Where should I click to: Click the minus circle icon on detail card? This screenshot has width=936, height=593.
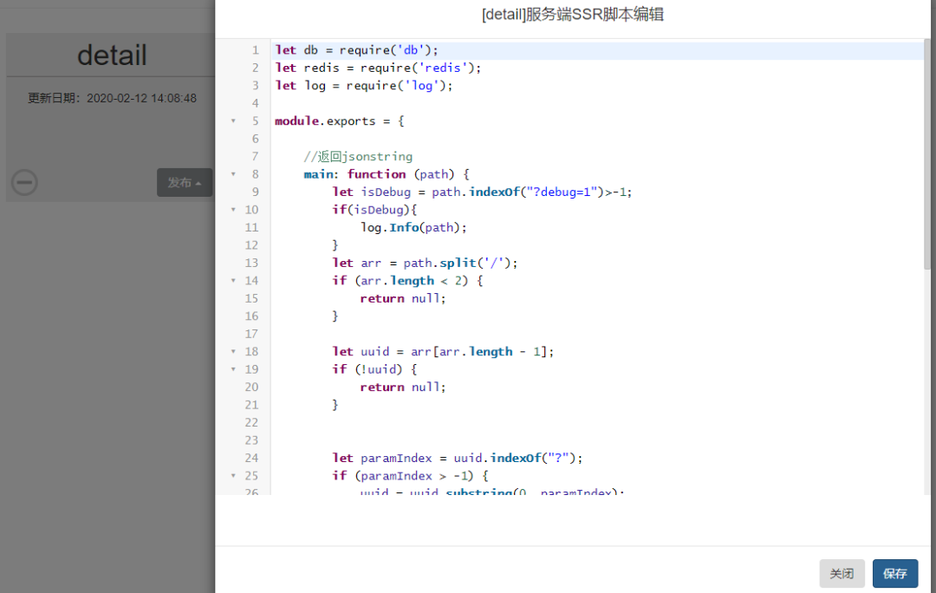tap(24, 182)
